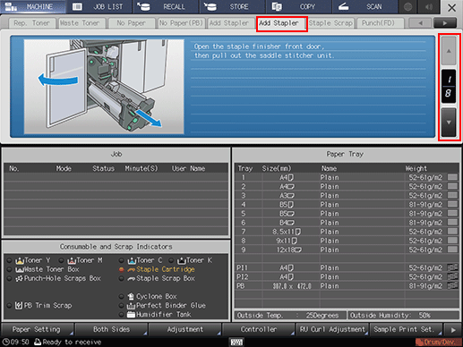Image resolution: width=463 pixels, height=347 pixels.
Task: Click the Perfect Binder Glue icon
Action: [132, 306]
